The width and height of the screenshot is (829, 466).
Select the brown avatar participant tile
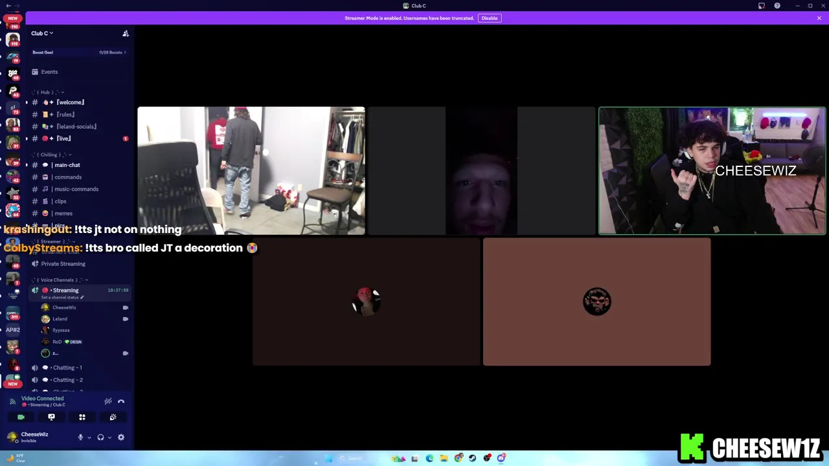tap(596, 302)
